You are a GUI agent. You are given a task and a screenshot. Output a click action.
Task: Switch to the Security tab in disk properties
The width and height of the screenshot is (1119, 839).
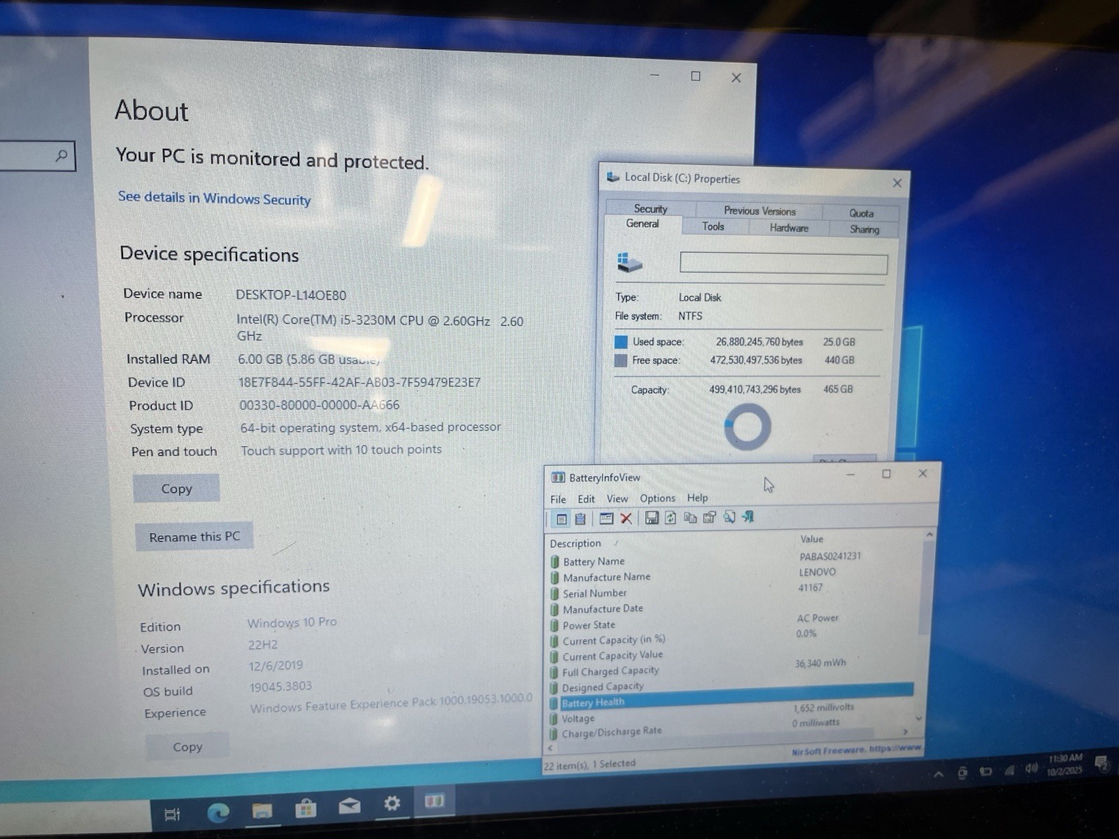pyautogui.click(x=650, y=208)
